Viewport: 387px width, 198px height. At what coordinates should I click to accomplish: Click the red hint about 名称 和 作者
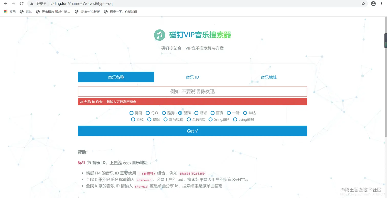click(192, 102)
